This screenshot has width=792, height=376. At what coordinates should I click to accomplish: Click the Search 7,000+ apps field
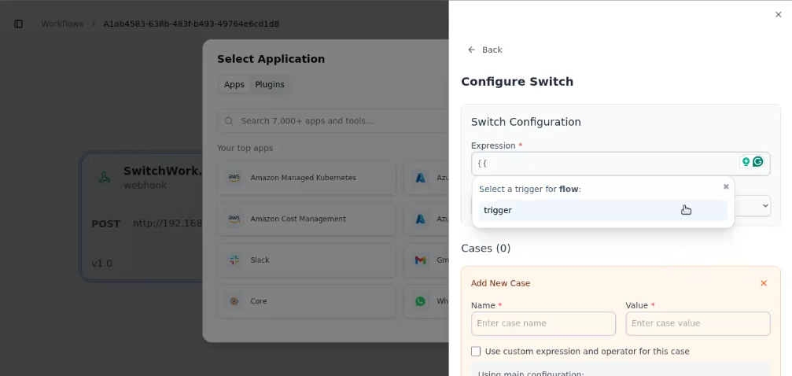pos(330,121)
